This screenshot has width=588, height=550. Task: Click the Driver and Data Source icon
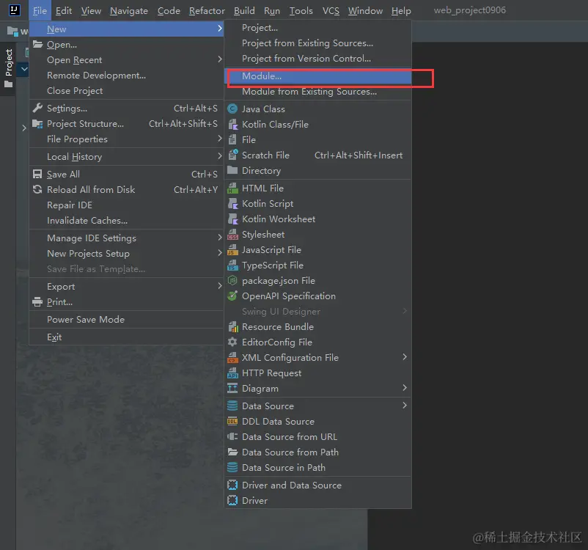(232, 485)
